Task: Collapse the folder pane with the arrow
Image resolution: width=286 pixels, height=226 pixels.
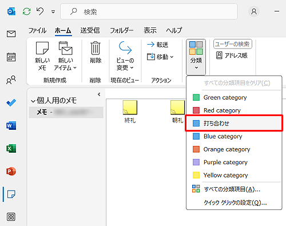Action: (x=99, y=94)
